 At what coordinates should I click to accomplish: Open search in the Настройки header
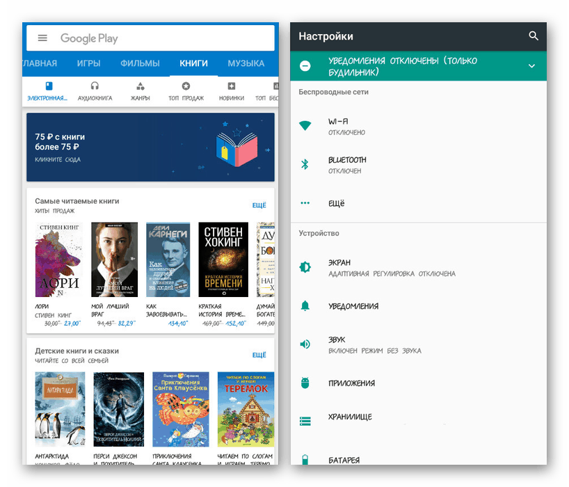(x=534, y=36)
